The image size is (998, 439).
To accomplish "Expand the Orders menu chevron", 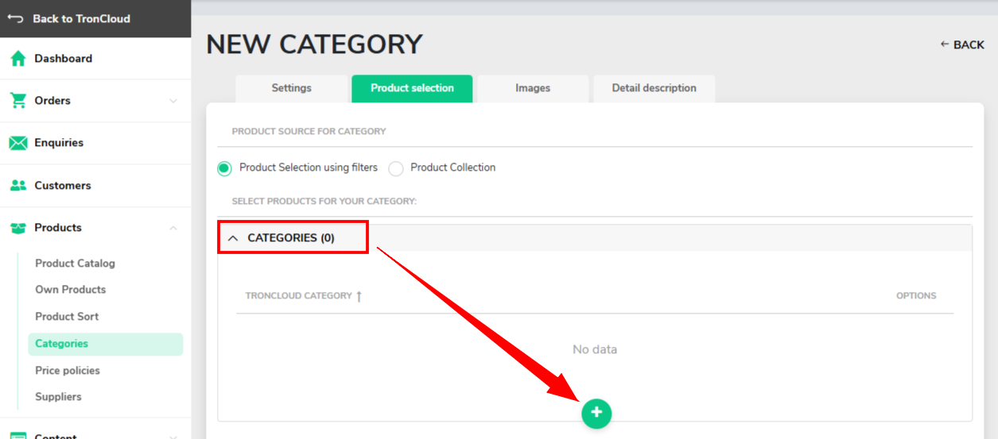I will pos(173,101).
